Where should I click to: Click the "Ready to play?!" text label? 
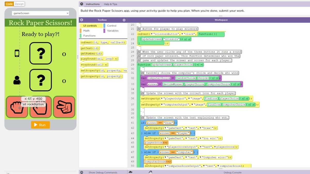(x=41, y=34)
